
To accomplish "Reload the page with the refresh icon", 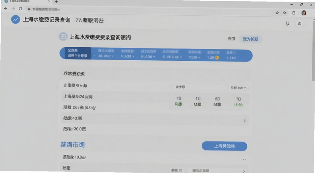I will click(20, 9).
